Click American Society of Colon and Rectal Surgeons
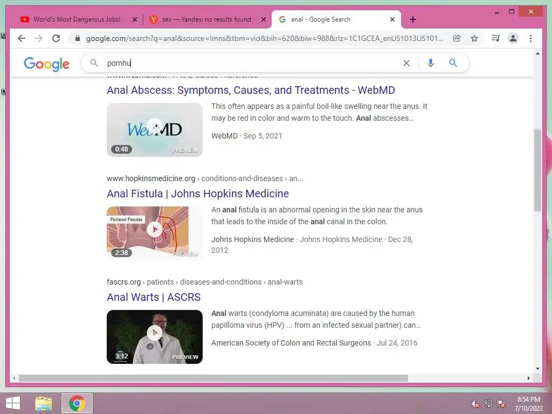Image resolution: width=552 pixels, height=414 pixels. pos(291,343)
